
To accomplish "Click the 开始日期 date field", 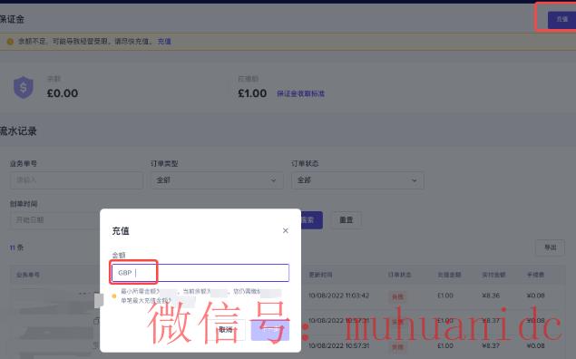I will [54, 220].
